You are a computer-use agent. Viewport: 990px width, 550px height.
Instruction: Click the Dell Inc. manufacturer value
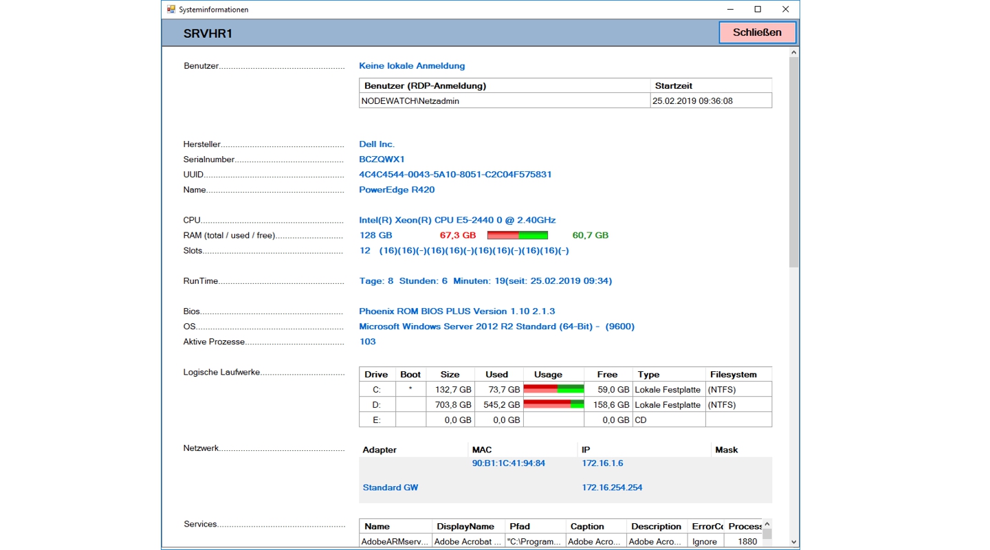pos(377,144)
